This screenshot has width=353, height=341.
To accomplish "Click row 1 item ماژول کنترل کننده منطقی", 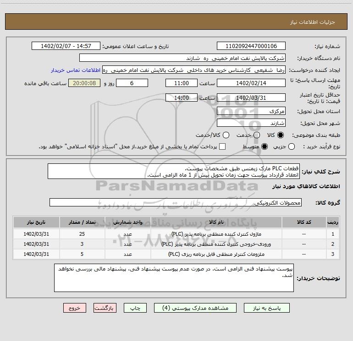I will click(216, 234).
